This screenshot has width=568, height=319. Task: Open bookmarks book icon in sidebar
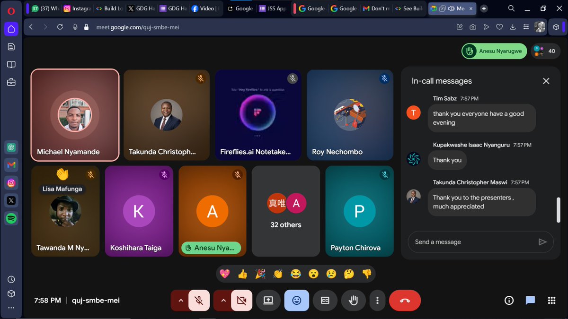pyautogui.click(x=11, y=65)
